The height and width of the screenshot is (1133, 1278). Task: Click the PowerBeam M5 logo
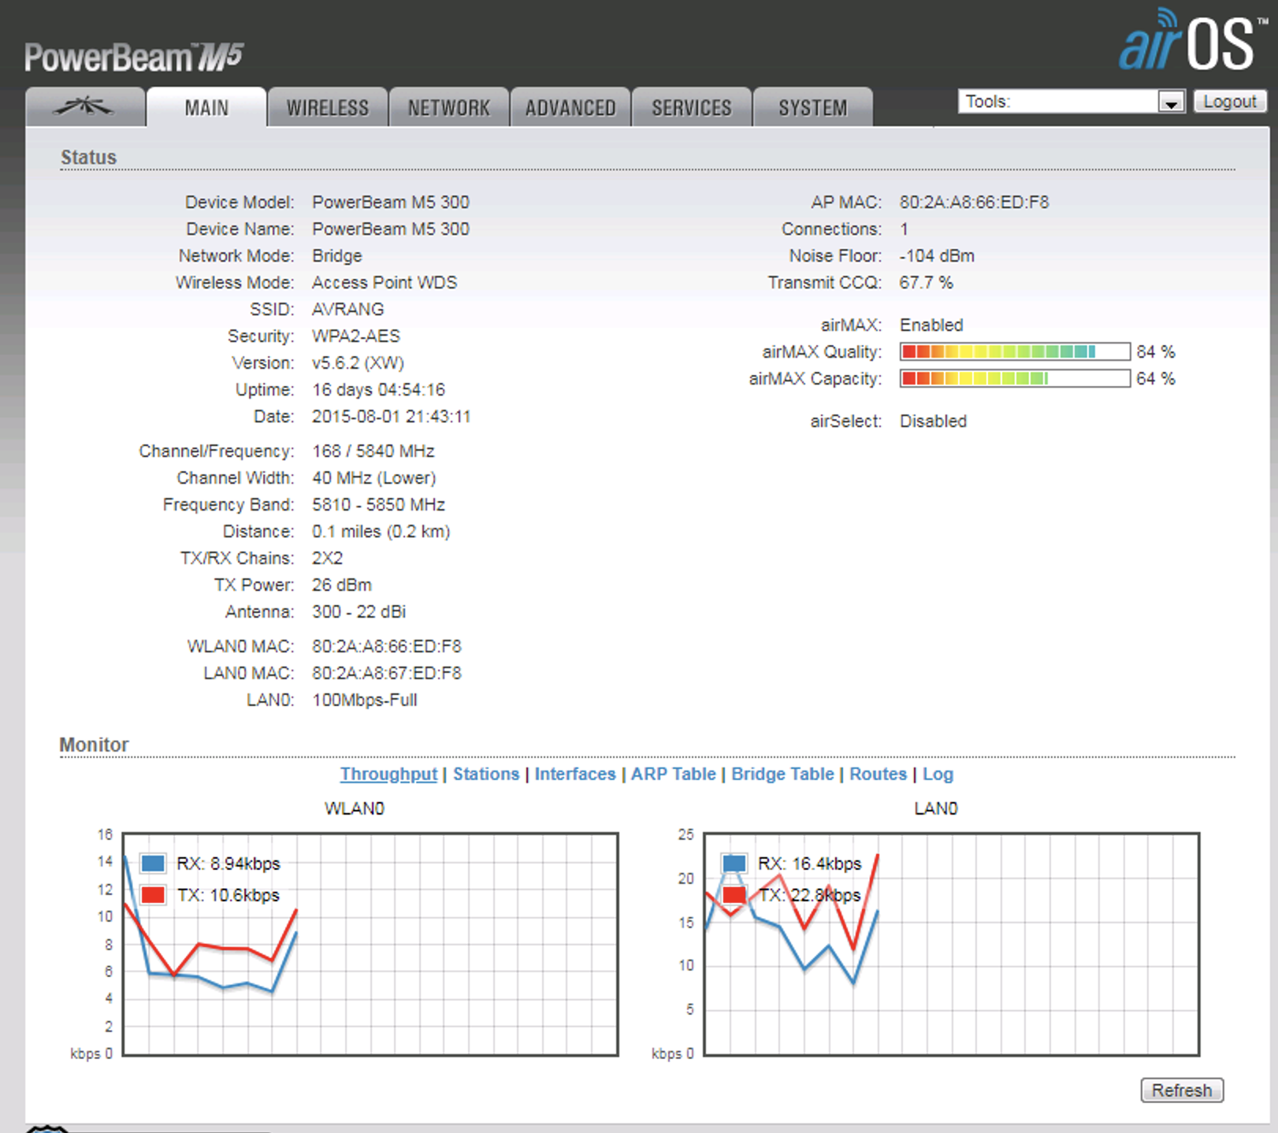point(134,58)
